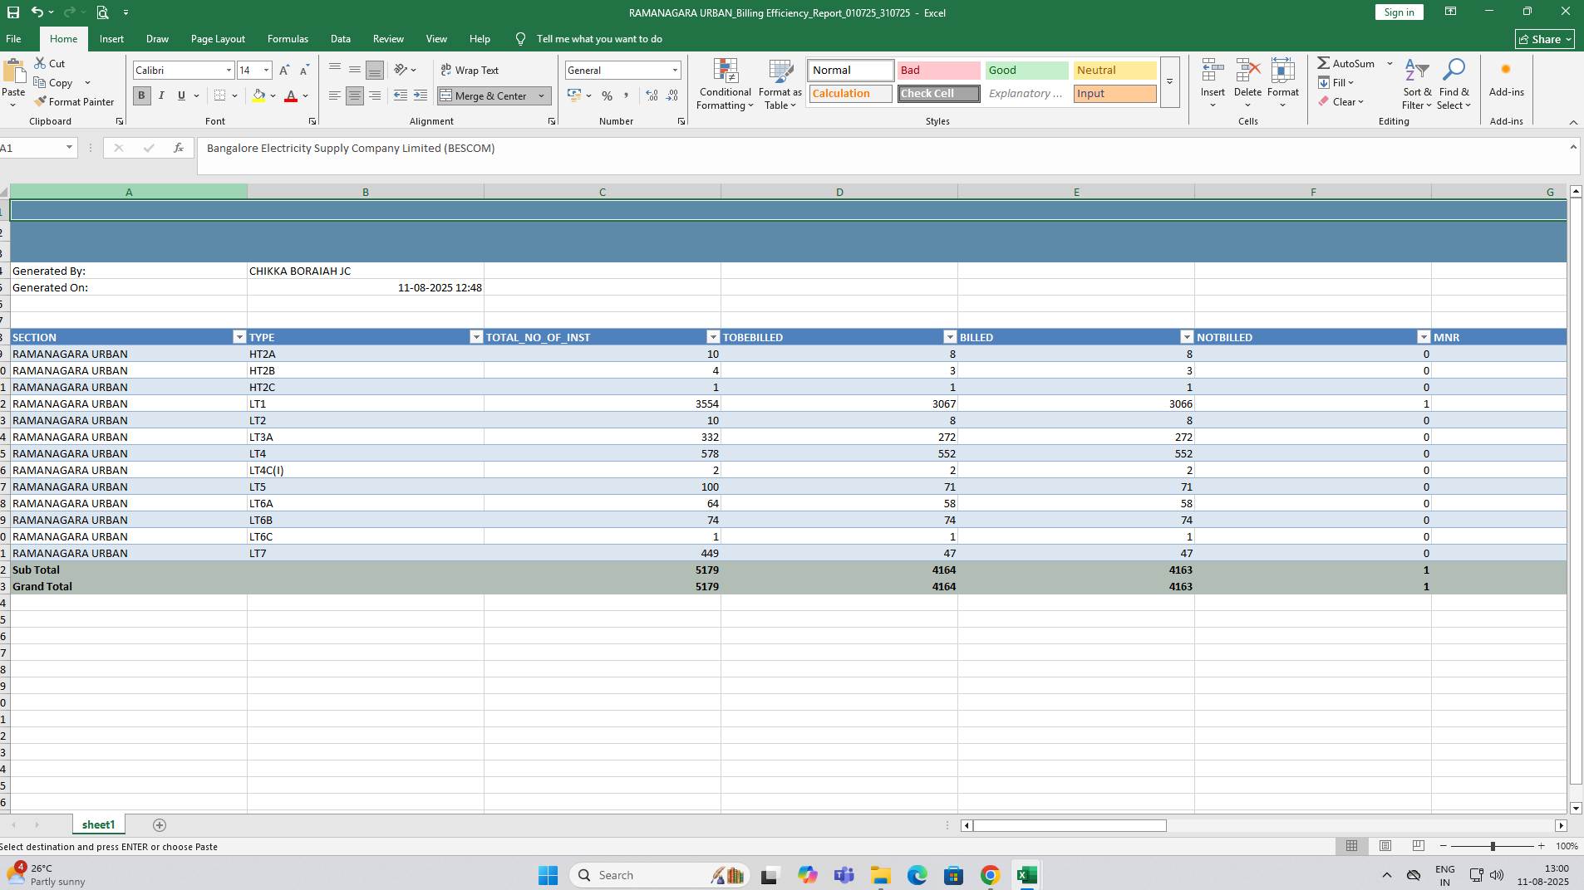Image resolution: width=1584 pixels, height=890 pixels.
Task: Click the Format Painter icon
Action: tap(40, 101)
